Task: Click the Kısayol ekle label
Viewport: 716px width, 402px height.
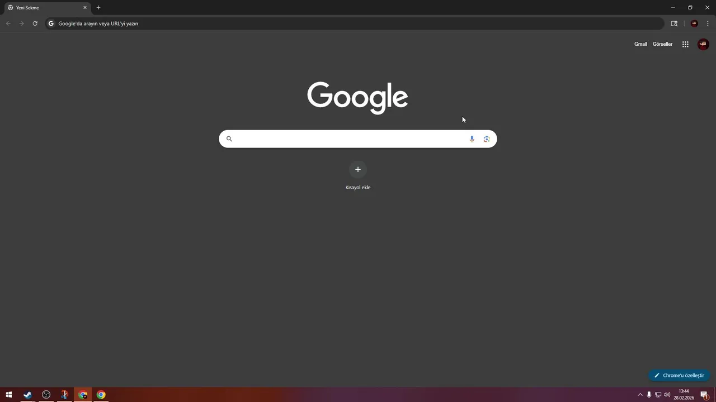Action: tap(358, 188)
